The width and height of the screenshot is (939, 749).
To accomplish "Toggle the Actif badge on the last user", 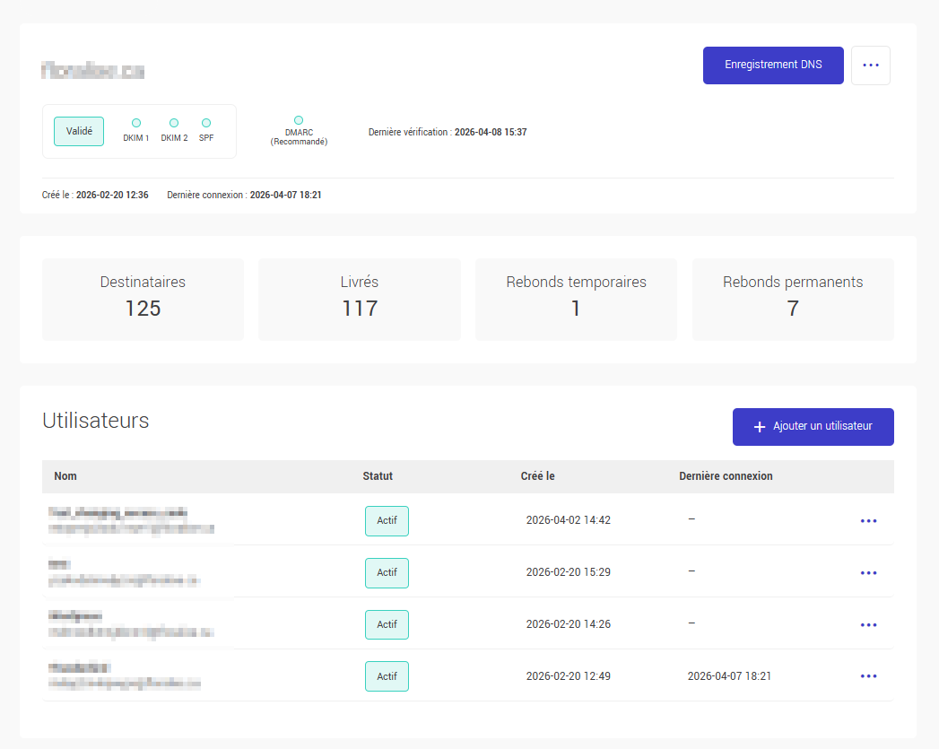I will [x=386, y=676].
